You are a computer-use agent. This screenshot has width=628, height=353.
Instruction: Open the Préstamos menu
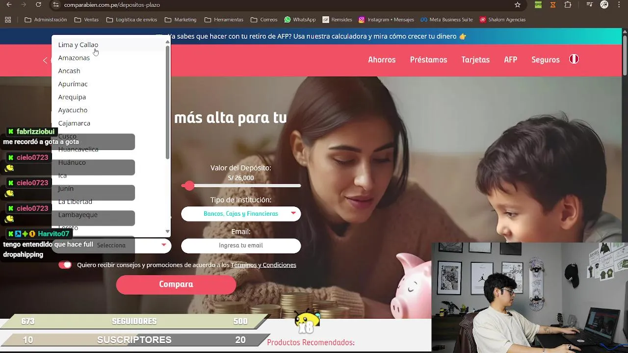(x=428, y=60)
